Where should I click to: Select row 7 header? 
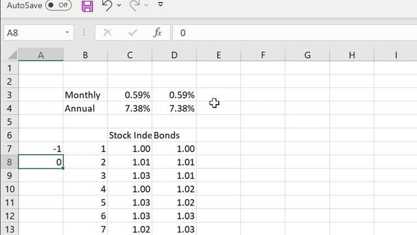pyautogui.click(x=9, y=149)
